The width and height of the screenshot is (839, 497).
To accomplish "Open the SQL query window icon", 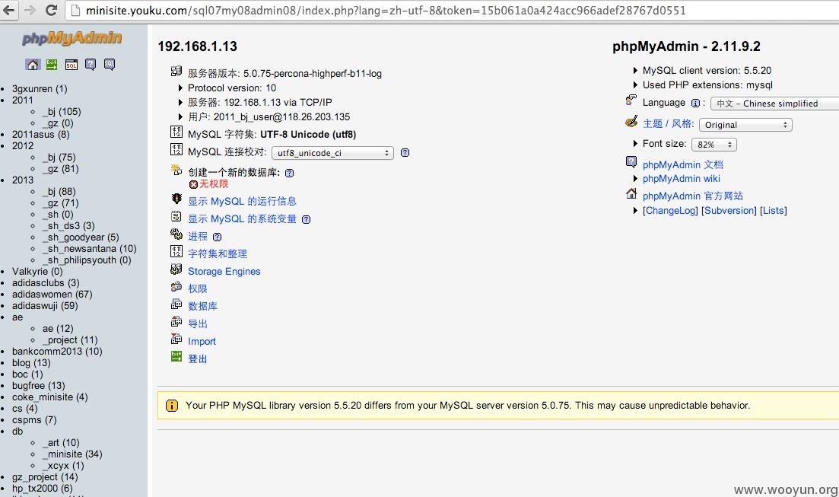I will [72, 65].
